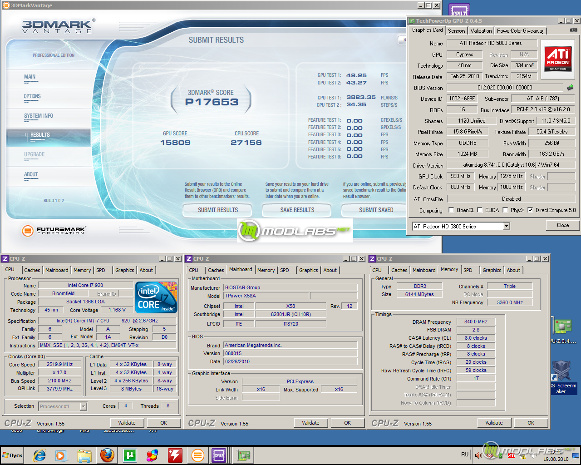Open ABOUT in the 3DMark sidebar
581x465 pixels.
click(x=31, y=175)
